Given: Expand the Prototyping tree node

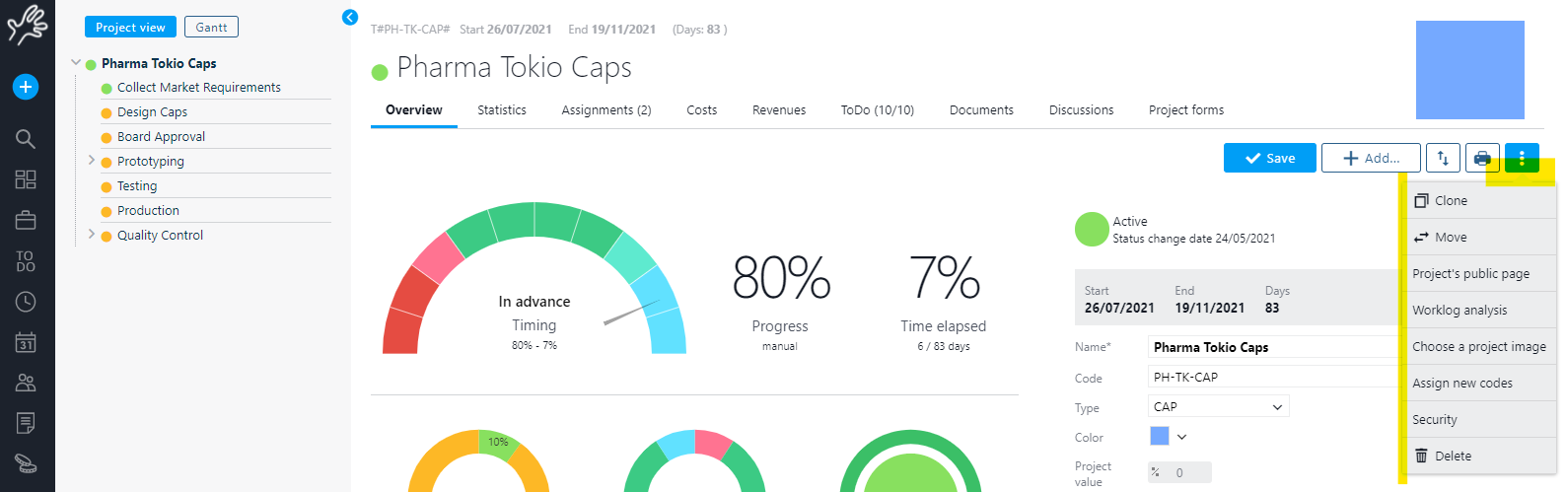Looking at the screenshot, I should click(x=92, y=161).
